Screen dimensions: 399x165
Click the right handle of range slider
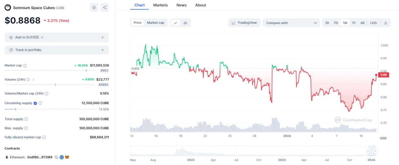(375, 151)
